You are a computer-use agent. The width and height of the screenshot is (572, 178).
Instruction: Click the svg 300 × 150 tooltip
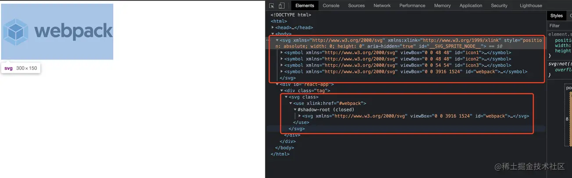pos(21,68)
